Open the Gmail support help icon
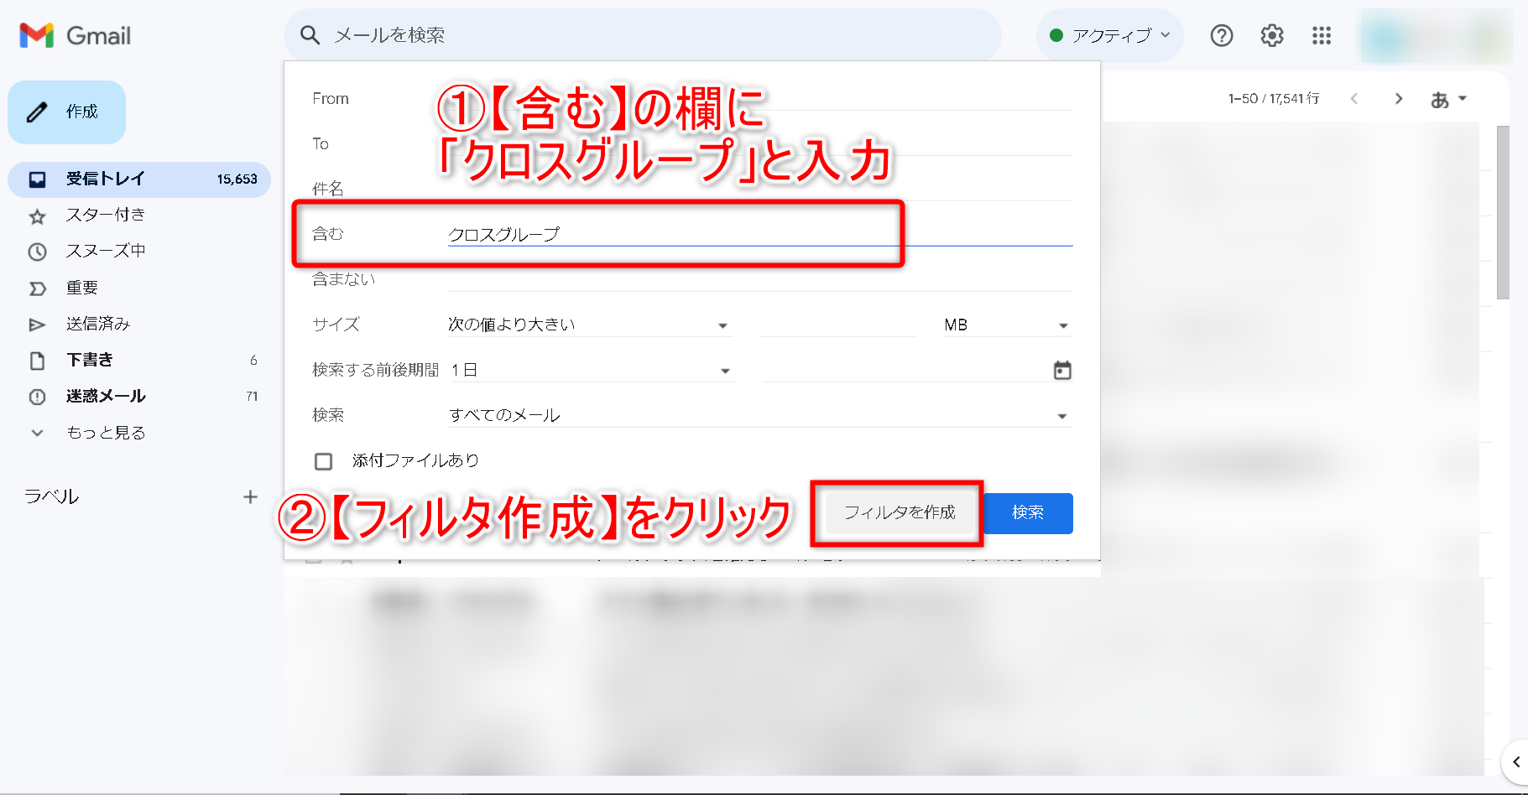 (x=1221, y=35)
